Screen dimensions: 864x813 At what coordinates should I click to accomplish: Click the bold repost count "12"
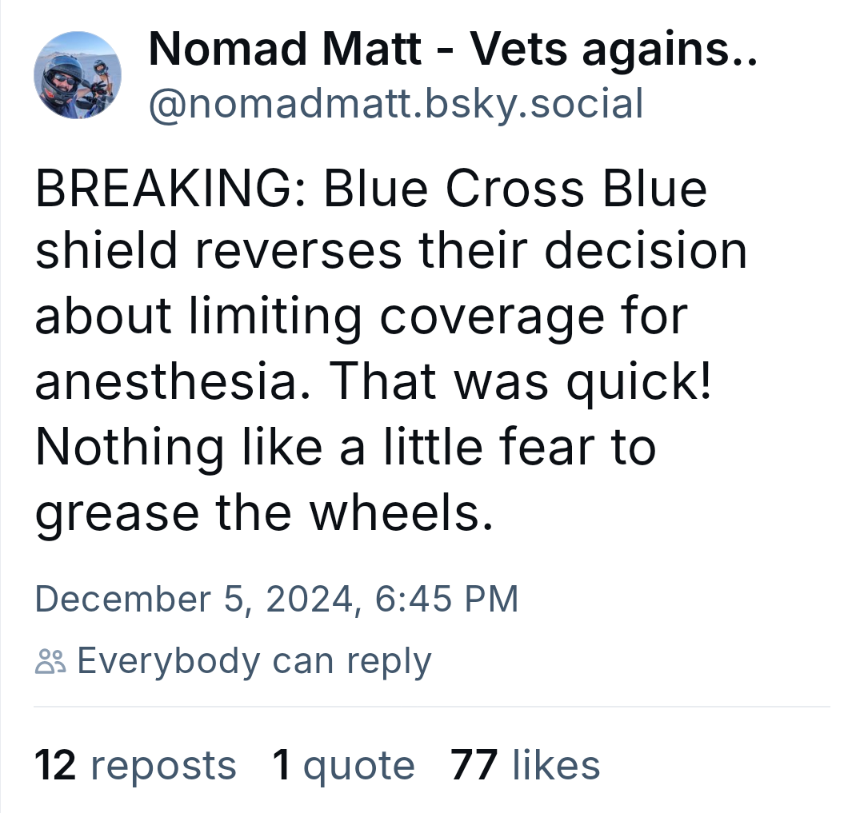[x=55, y=765]
